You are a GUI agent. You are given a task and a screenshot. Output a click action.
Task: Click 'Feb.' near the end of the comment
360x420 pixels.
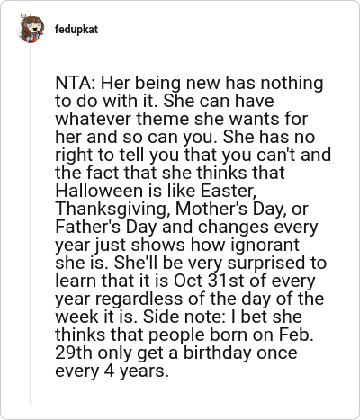[x=296, y=335]
